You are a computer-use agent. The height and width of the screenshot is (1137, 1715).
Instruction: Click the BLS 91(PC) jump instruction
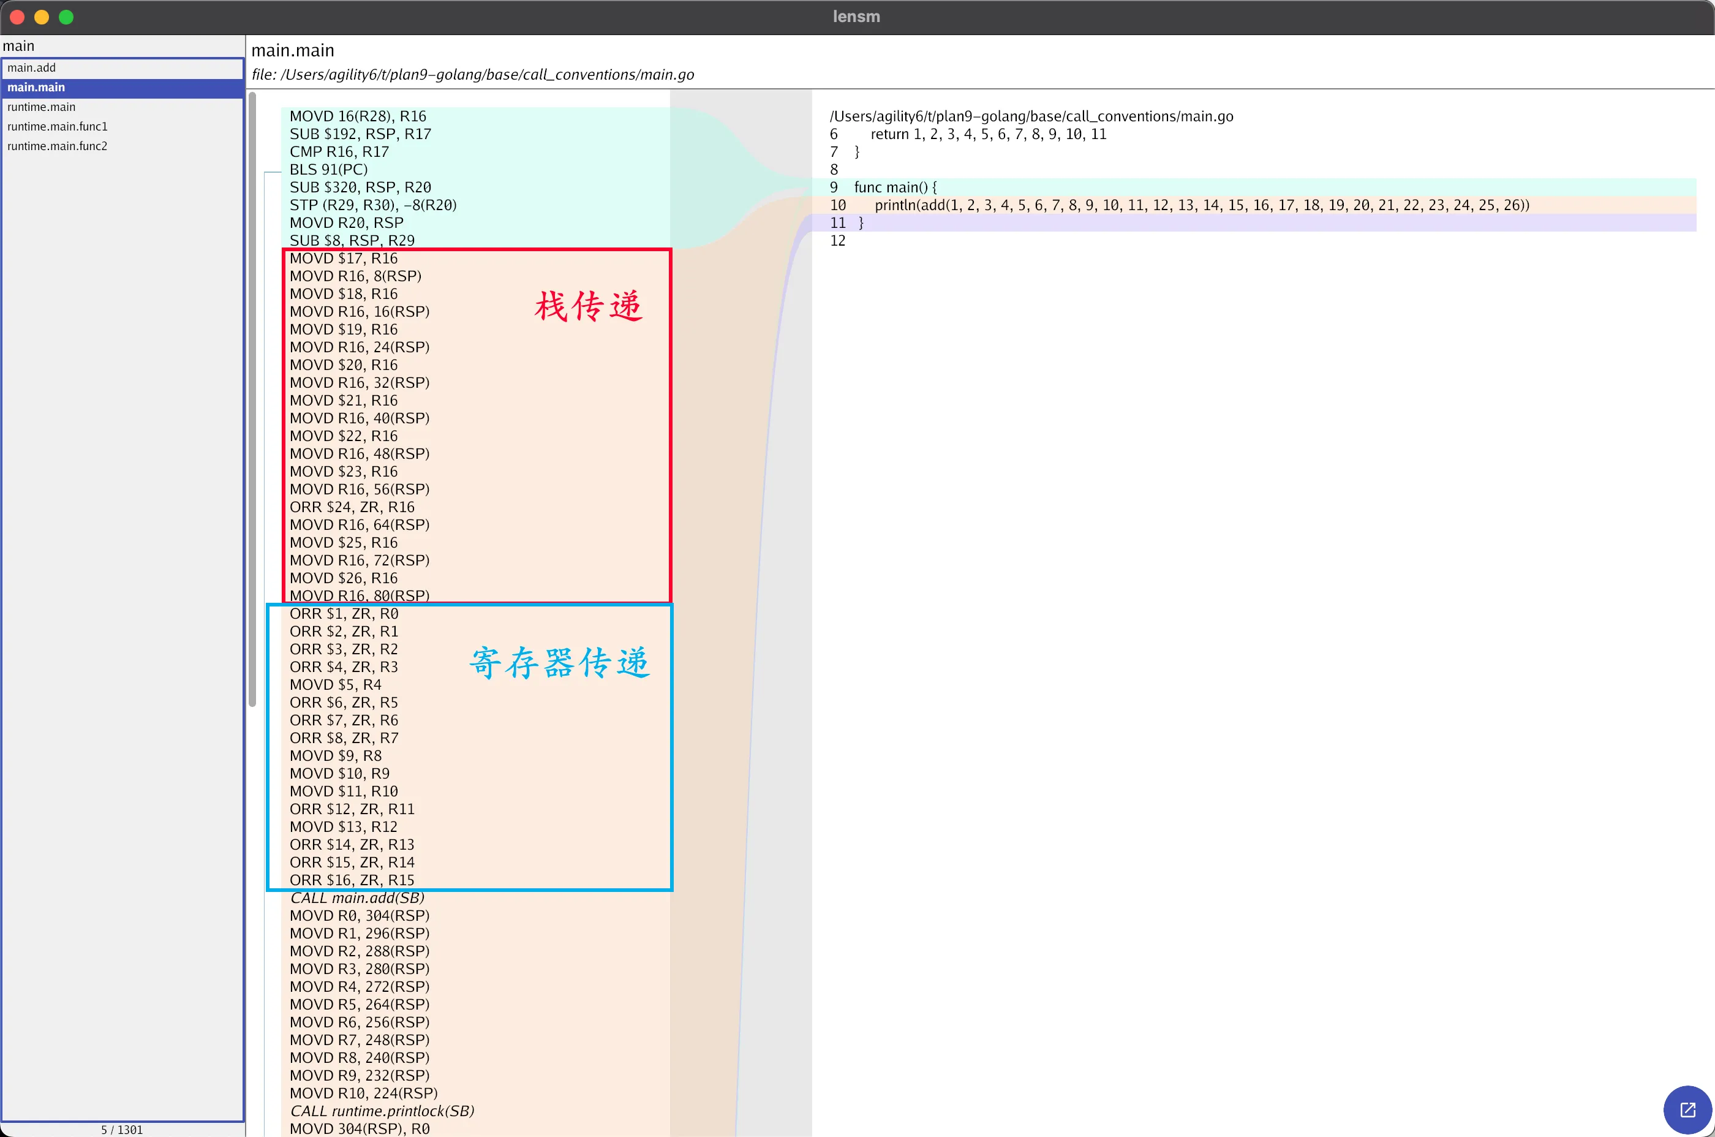[328, 170]
